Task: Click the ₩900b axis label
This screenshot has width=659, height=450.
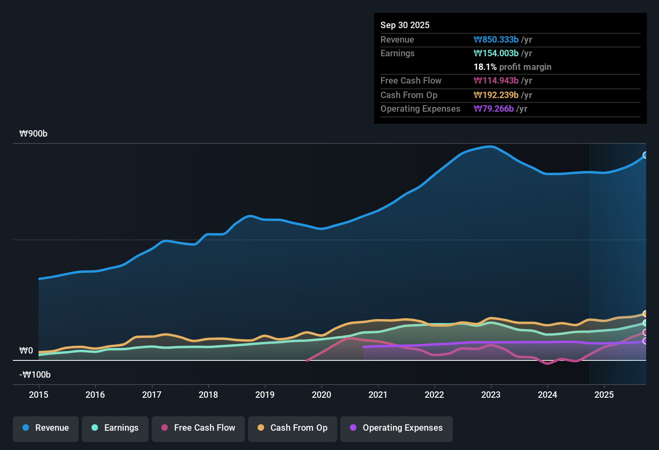Action: click(x=34, y=133)
